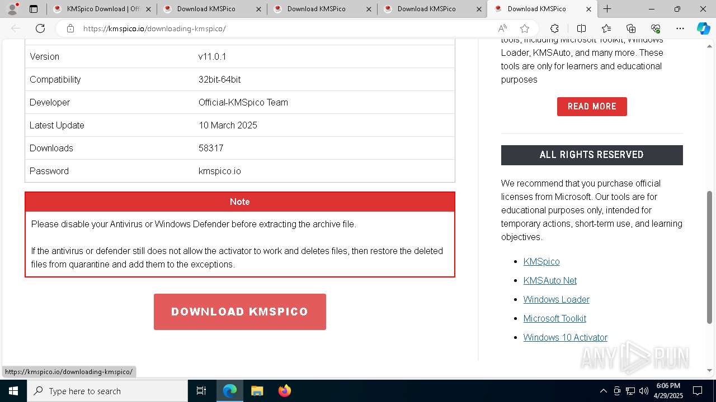Select the active fifth Download KMSPico tab
Screen dimensions: 716x402
point(543,9)
